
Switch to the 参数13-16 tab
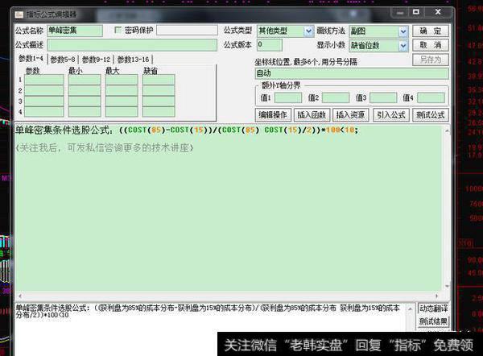(x=133, y=59)
